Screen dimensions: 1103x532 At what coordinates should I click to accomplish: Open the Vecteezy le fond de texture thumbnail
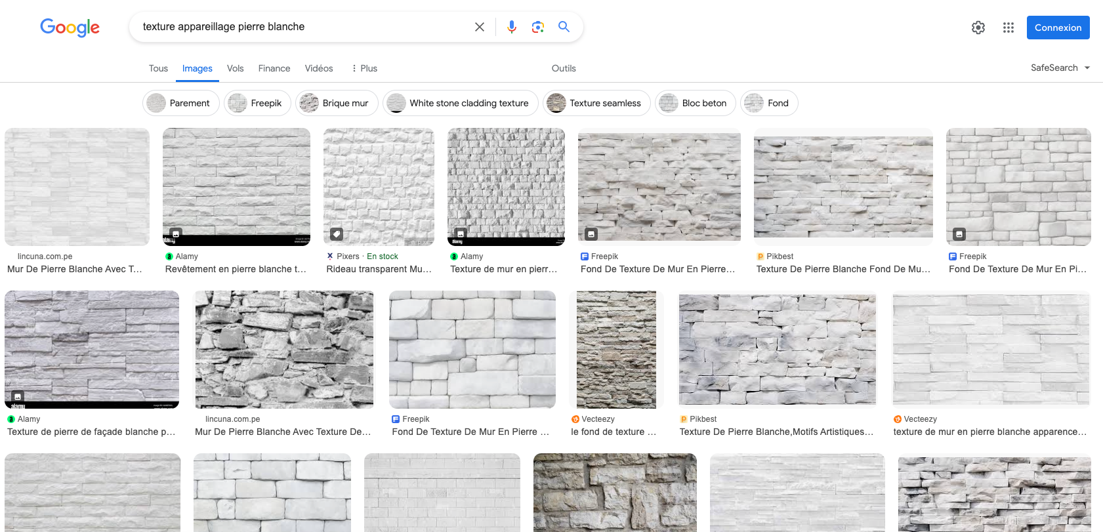click(x=616, y=350)
